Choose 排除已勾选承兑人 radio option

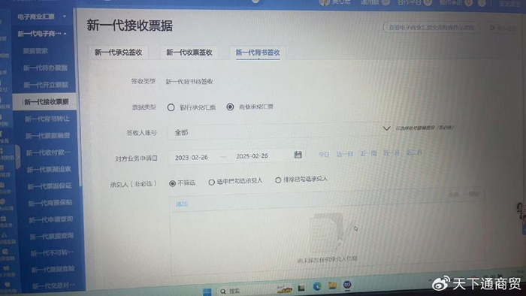[x=278, y=180]
